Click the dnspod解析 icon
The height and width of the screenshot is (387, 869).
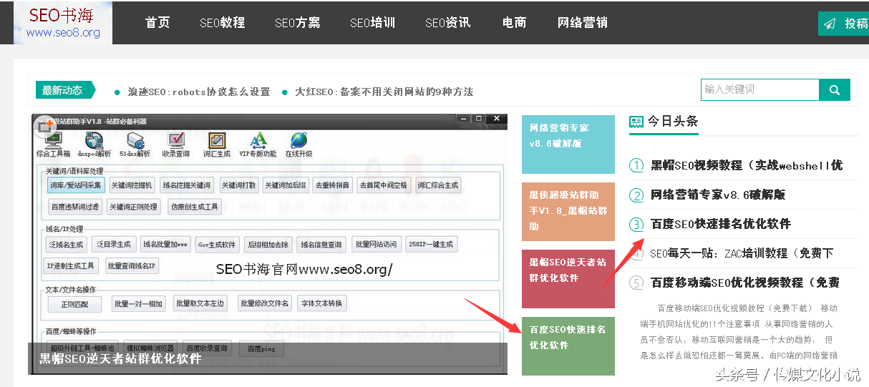94,144
